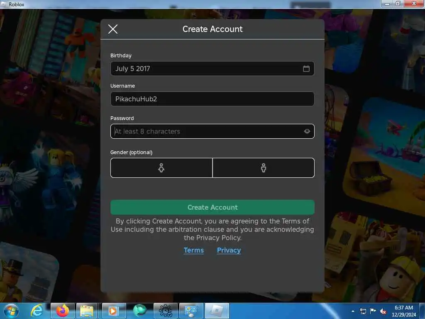Click the muted volume tray icon
Viewport: 425px width, 319px height.
coord(383,312)
